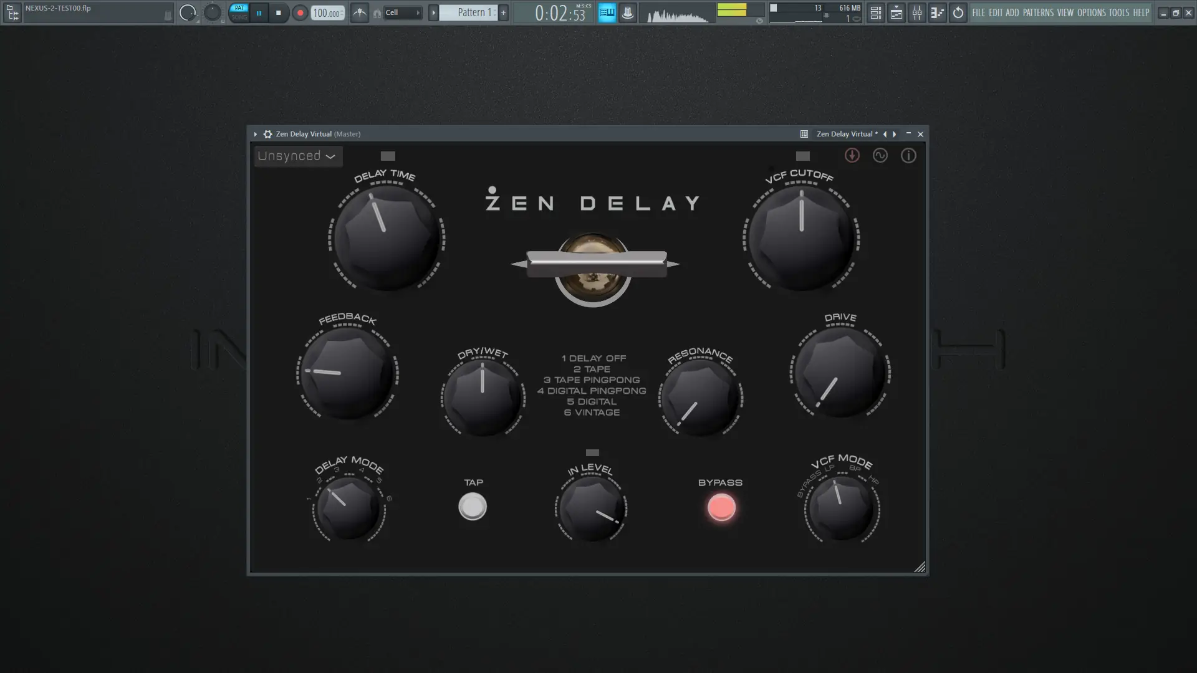Open the Unsynced sync mode dropdown
The image size is (1197, 673).
(x=297, y=156)
